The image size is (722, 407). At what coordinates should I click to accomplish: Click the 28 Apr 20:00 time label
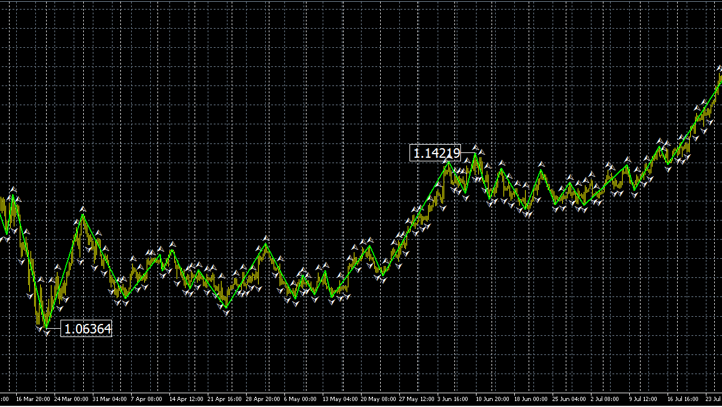[x=263, y=399]
